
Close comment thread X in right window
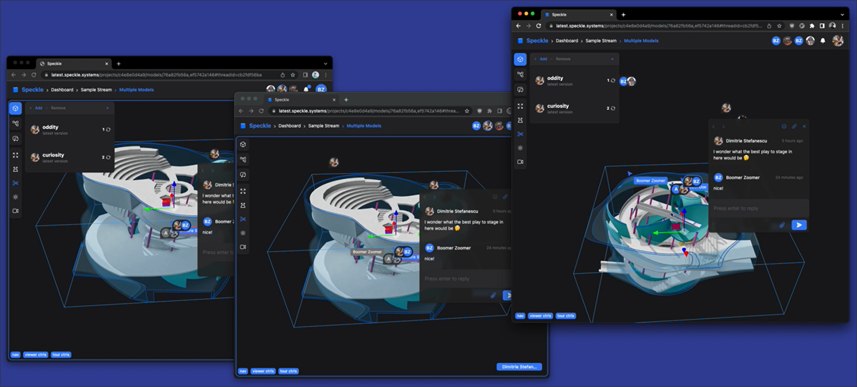pos(804,126)
